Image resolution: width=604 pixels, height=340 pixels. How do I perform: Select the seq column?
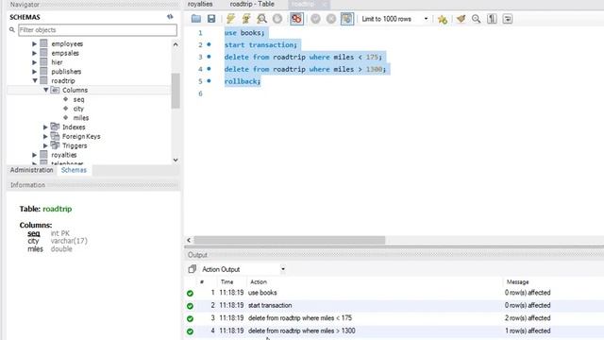tap(78, 99)
